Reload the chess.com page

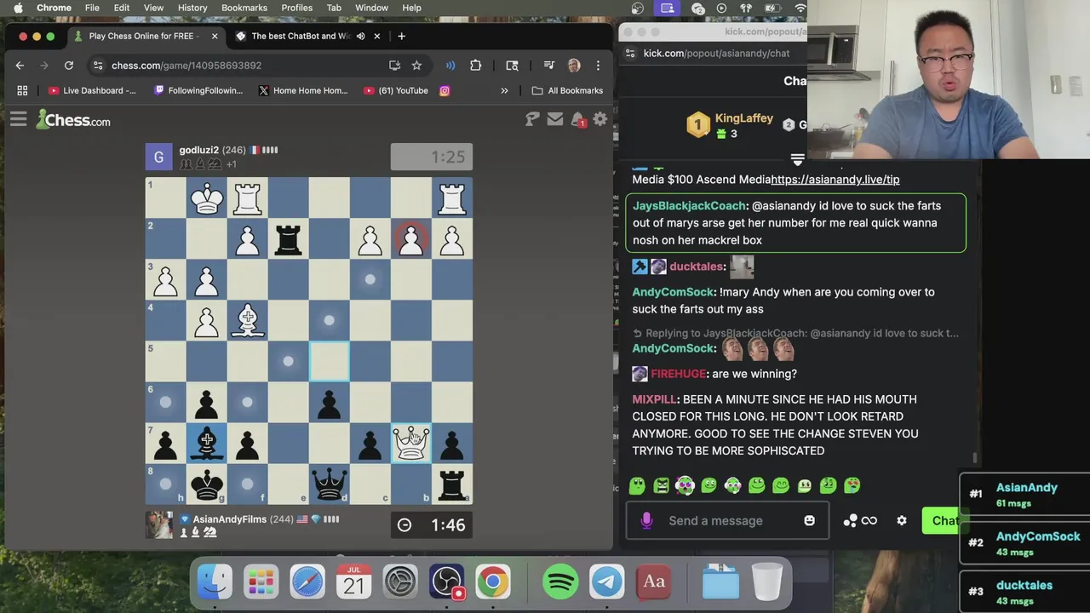(69, 65)
